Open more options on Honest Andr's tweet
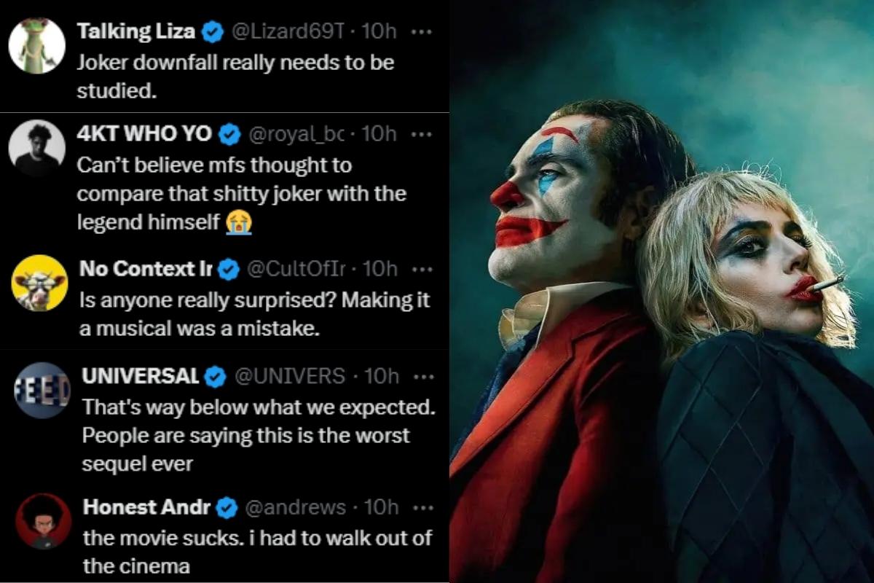Image resolution: width=874 pixels, height=583 pixels. (x=422, y=507)
